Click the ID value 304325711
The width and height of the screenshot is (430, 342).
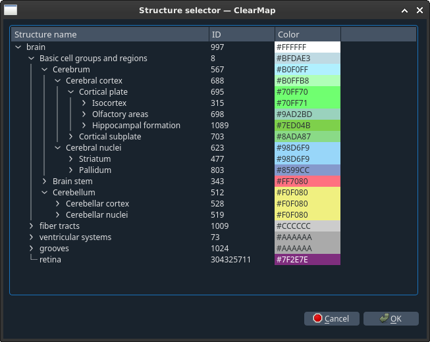click(230, 260)
